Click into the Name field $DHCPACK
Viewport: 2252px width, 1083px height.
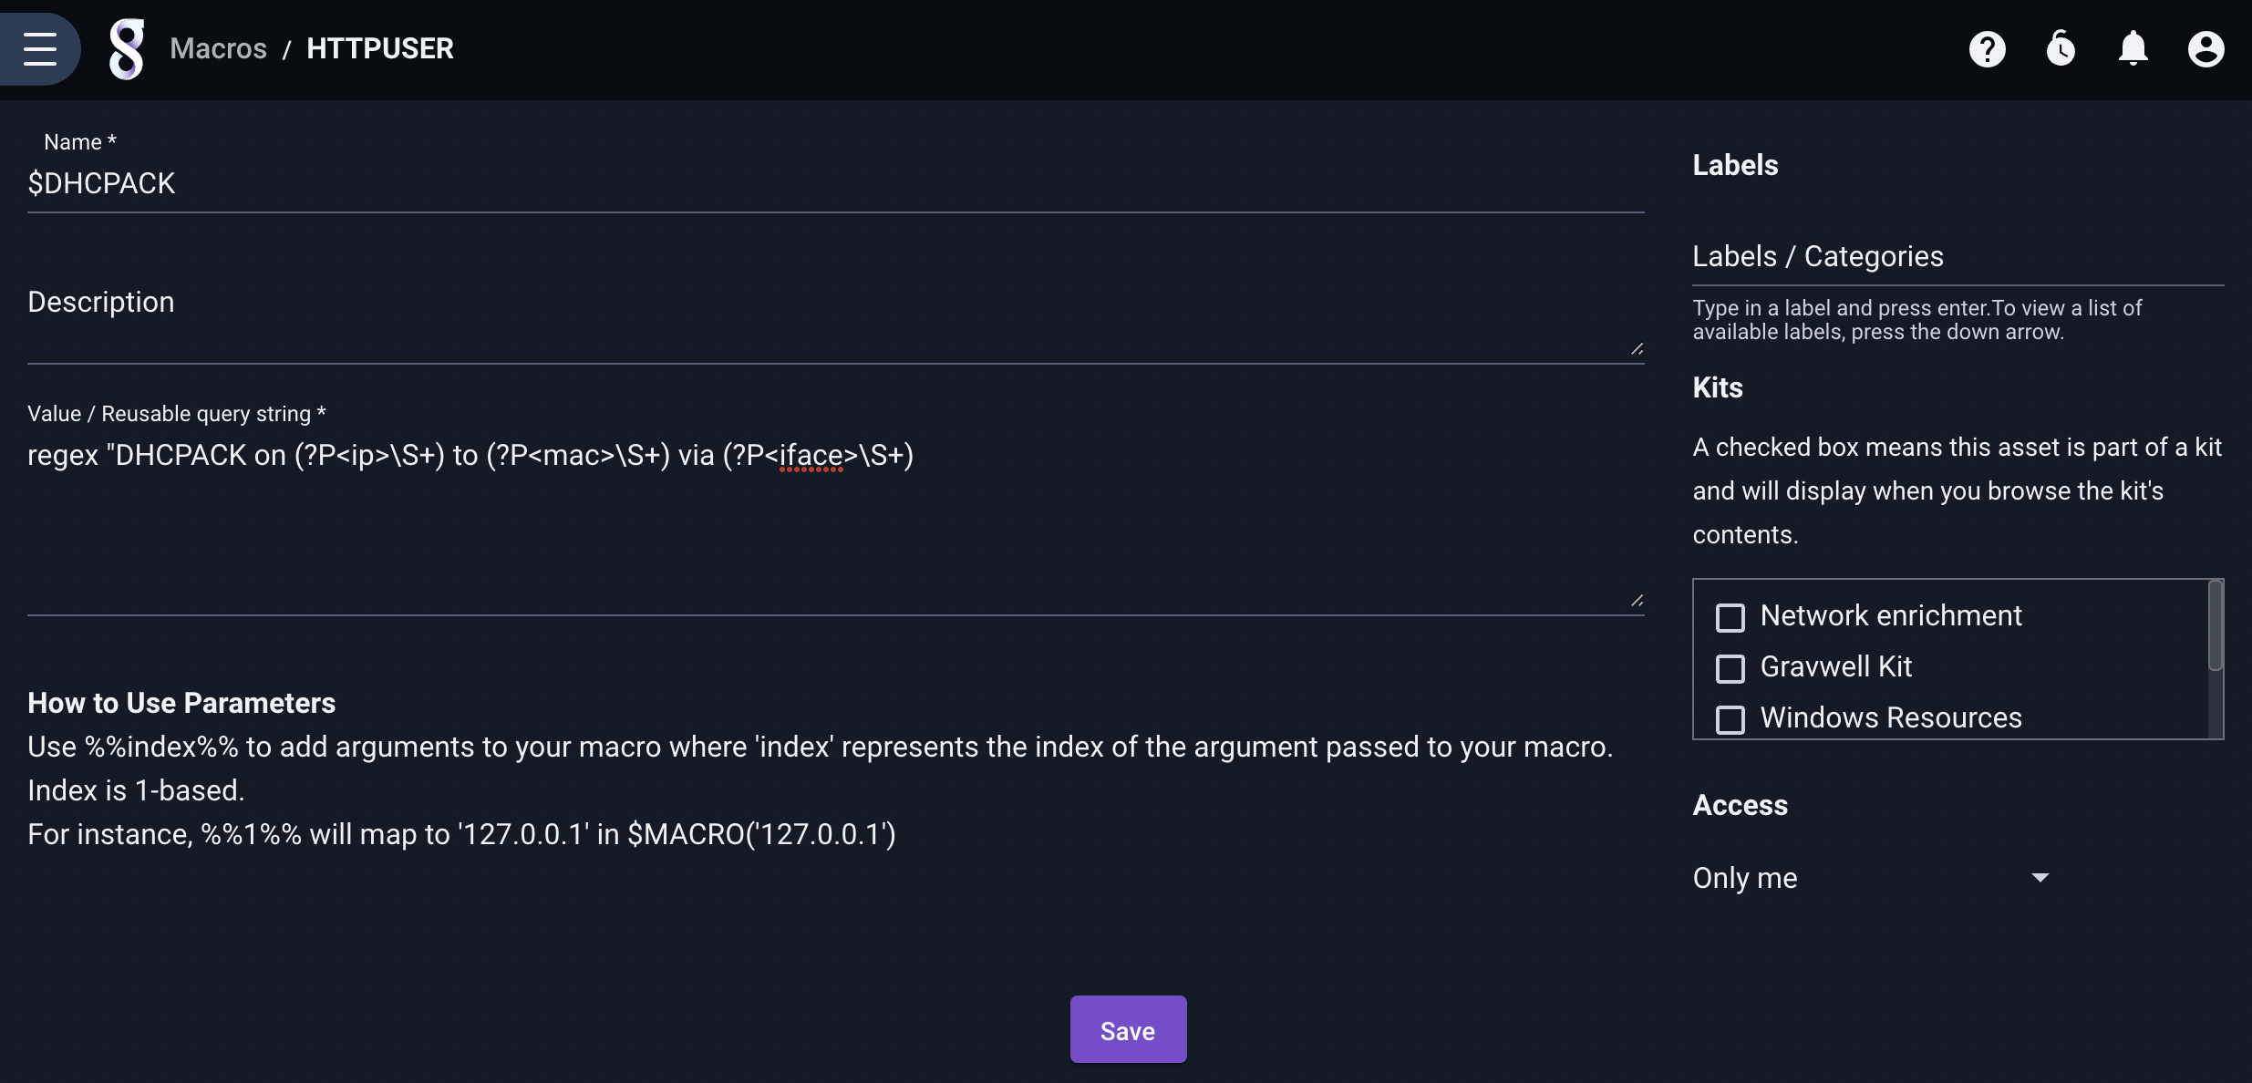point(836,184)
